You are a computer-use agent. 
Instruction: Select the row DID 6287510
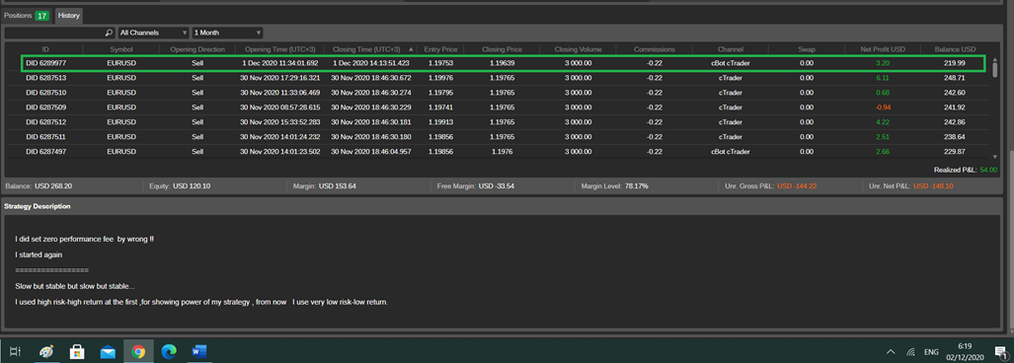(x=499, y=93)
